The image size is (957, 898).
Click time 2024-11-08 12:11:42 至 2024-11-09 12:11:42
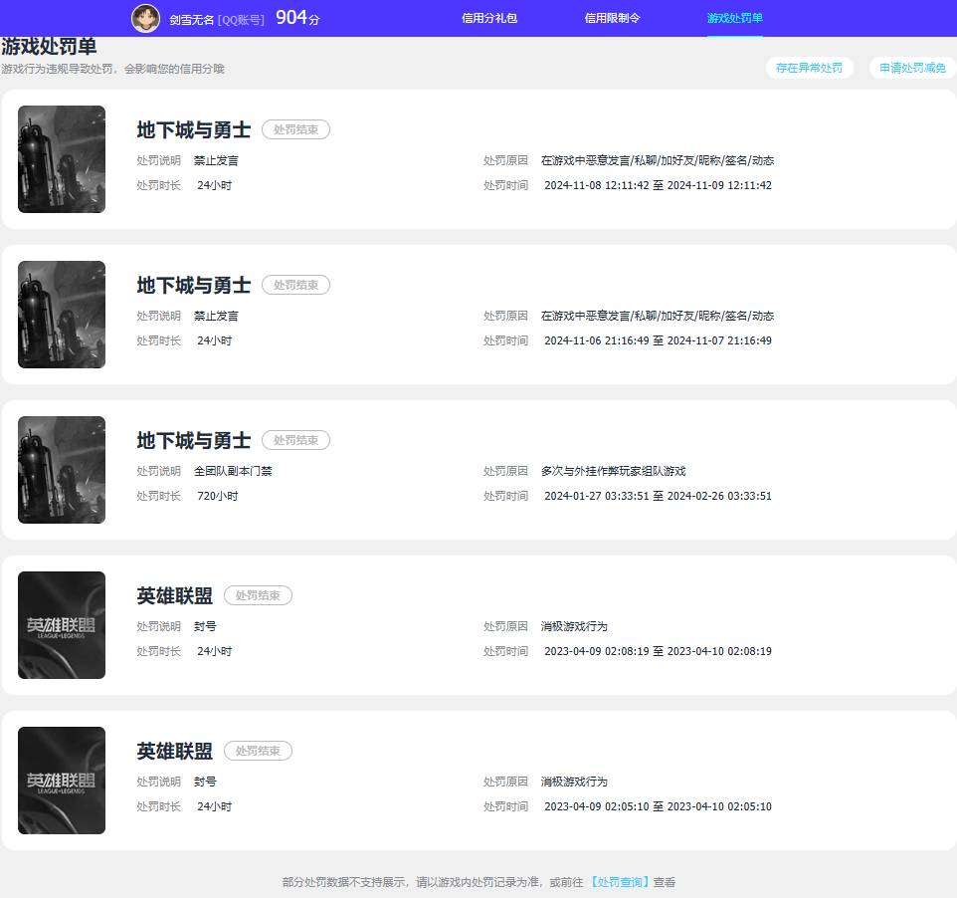658,185
